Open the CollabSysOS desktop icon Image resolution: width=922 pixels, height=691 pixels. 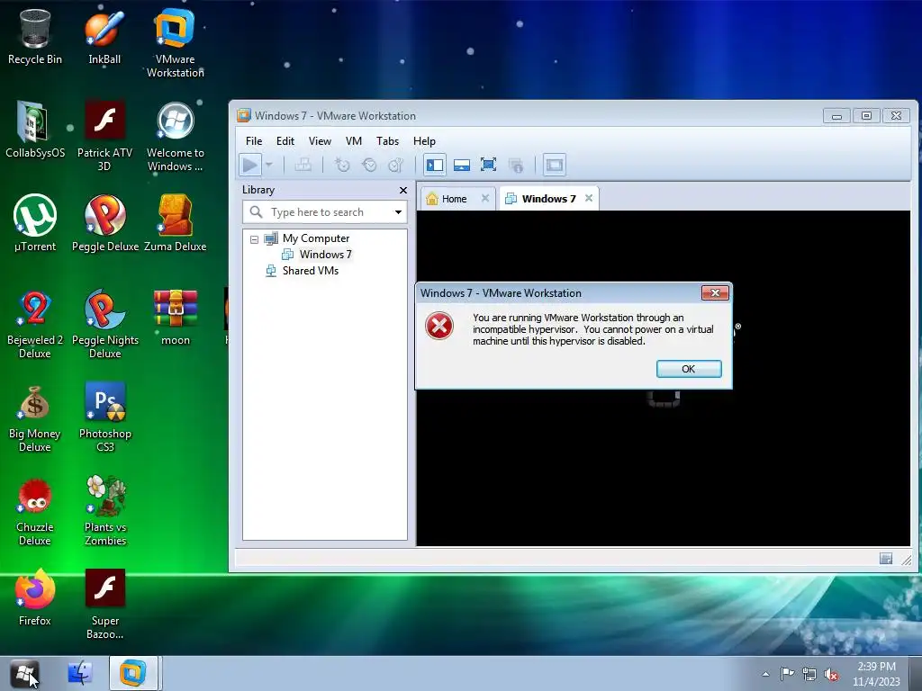click(x=35, y=130)
